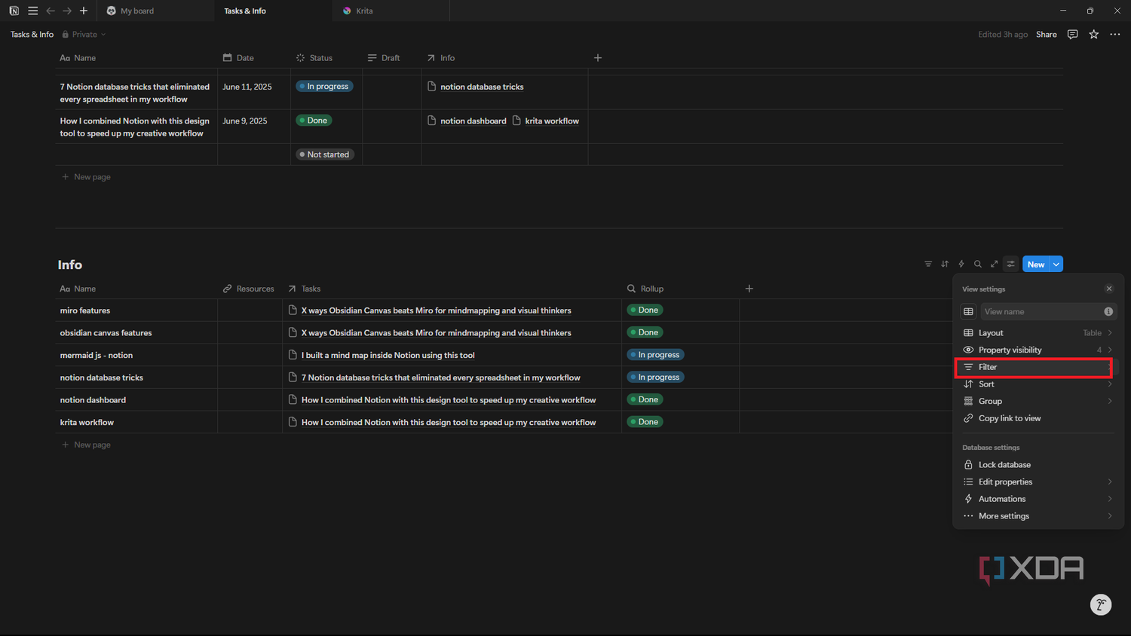1131x636 pixels.
Task: Open More settings entry
Action: [1038, 516]
